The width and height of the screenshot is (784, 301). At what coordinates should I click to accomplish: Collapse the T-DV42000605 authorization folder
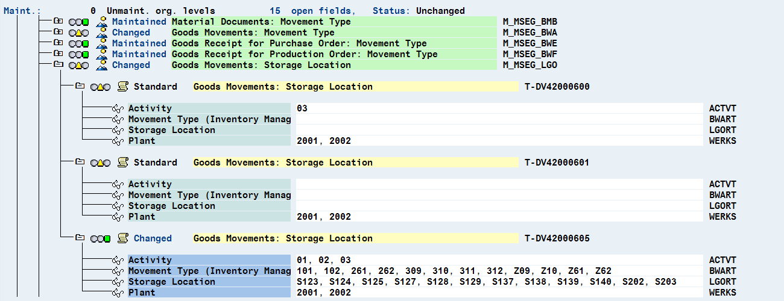pos(80,238)
